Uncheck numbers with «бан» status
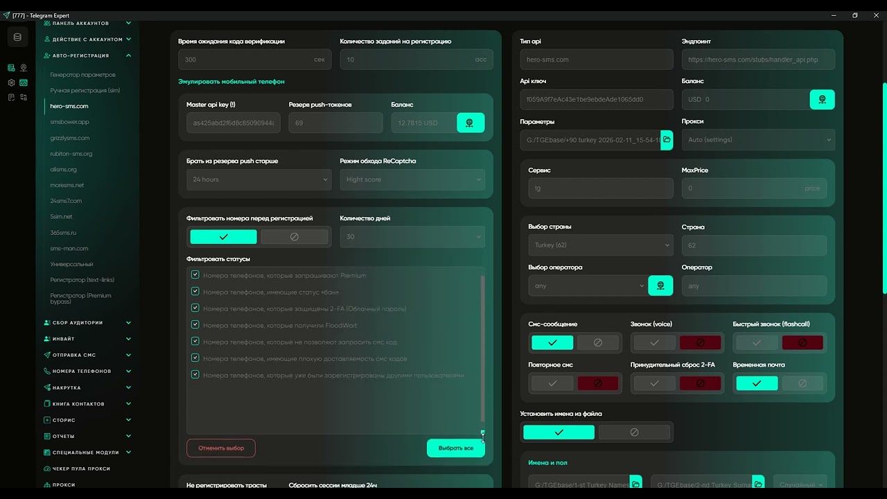887x499 pixels. [x=195, y=292]
